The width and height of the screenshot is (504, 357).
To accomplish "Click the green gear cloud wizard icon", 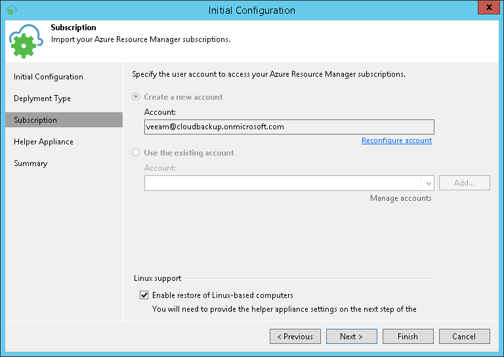I will [26, 43].
